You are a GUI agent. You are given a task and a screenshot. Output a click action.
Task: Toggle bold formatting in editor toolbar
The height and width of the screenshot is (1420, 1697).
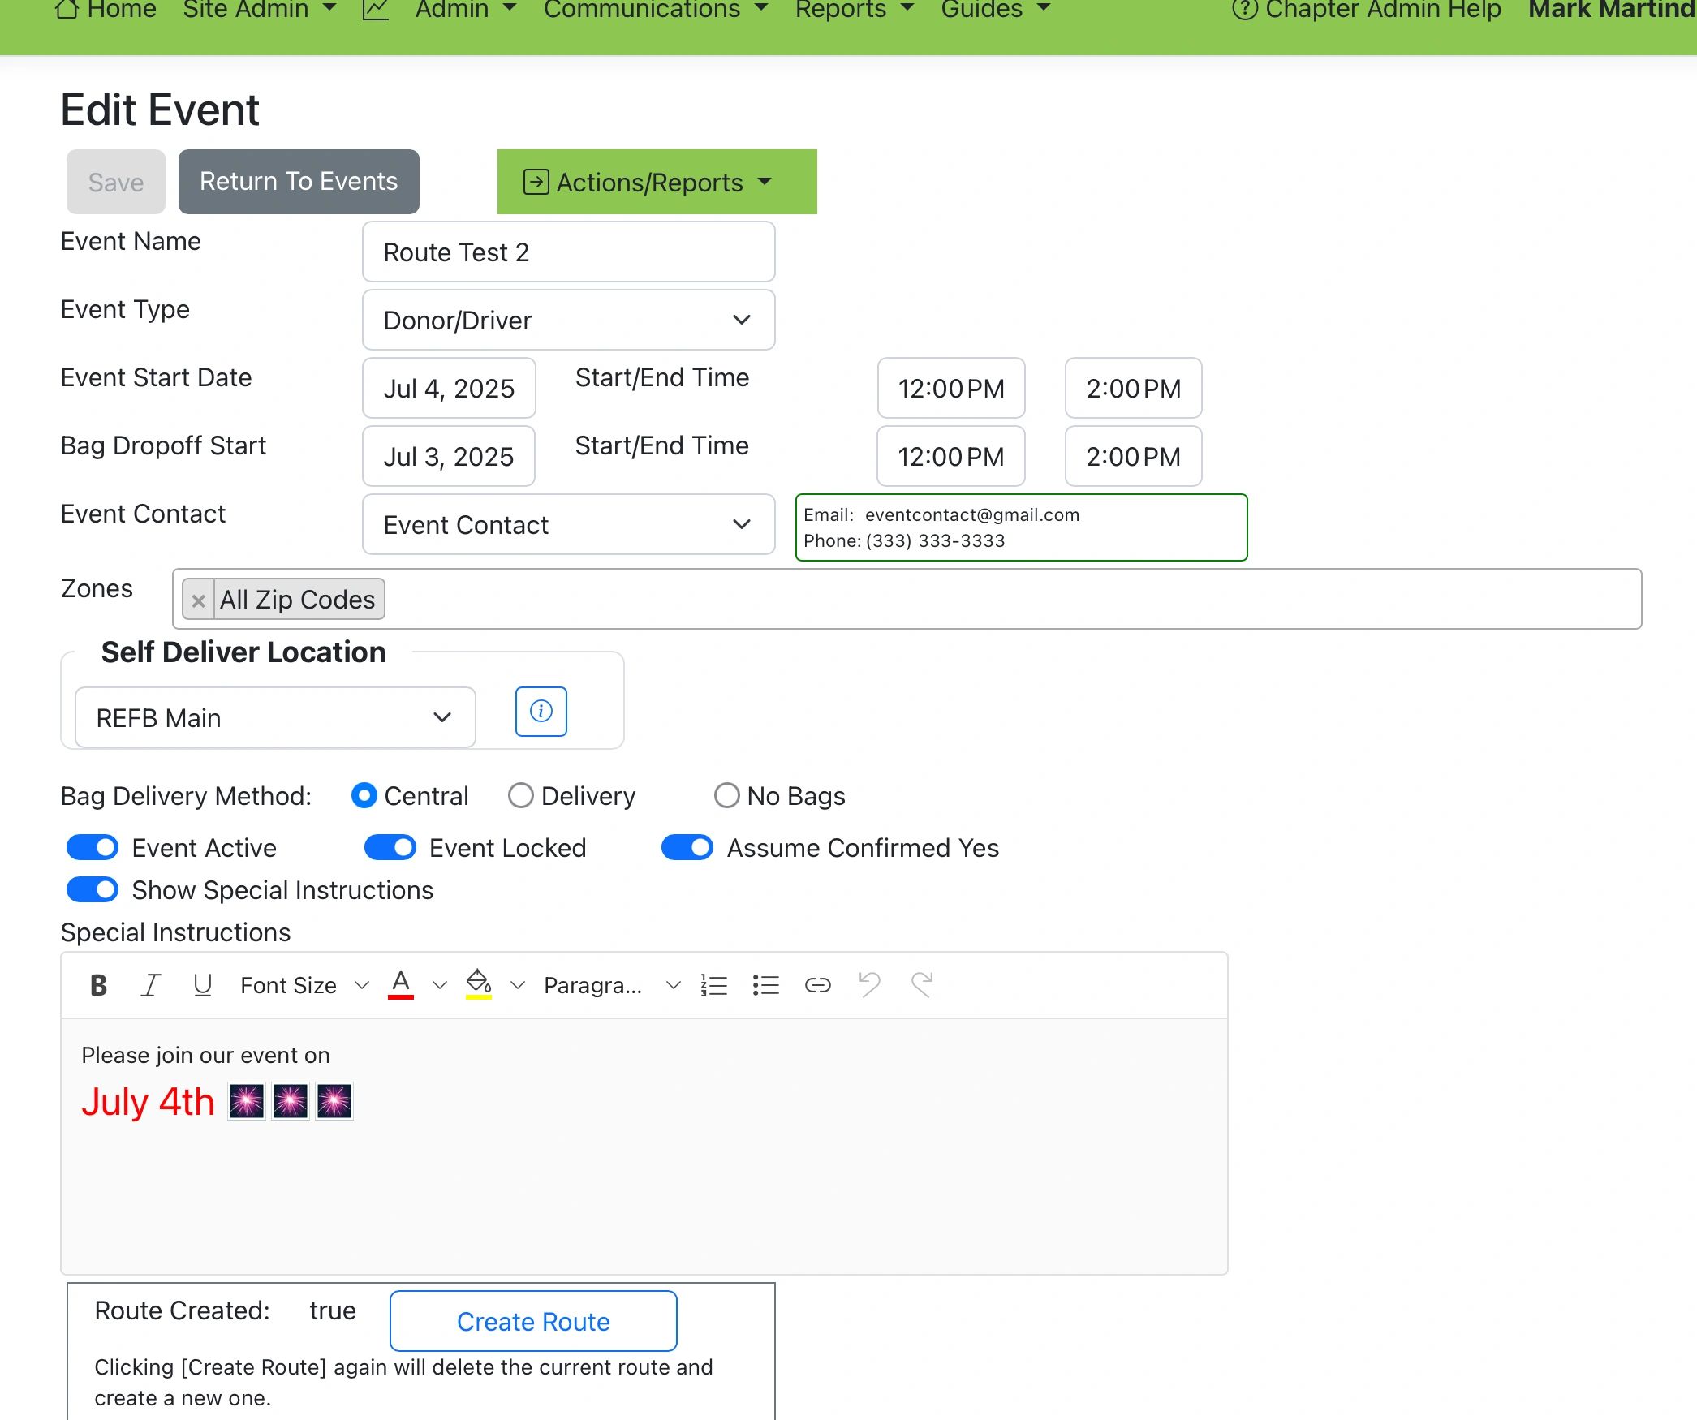click(x=98, y=985)
